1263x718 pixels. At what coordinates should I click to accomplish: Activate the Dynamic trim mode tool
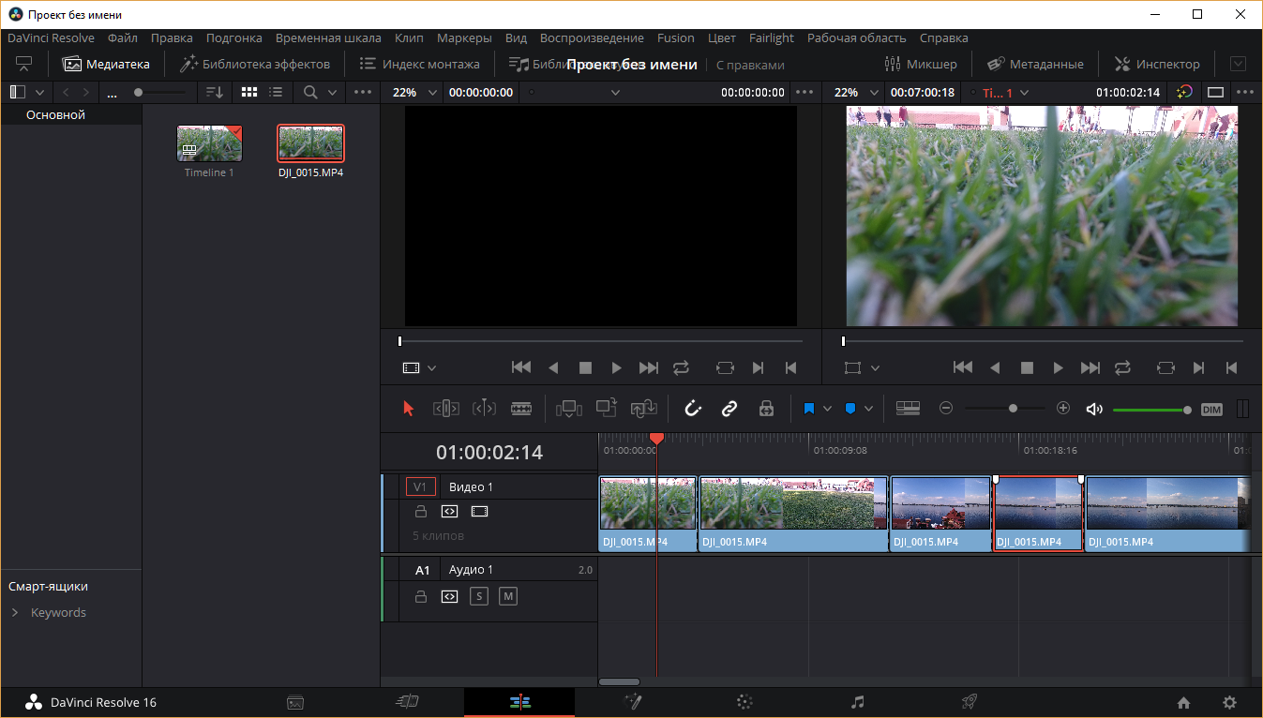(x=484, y=409)
